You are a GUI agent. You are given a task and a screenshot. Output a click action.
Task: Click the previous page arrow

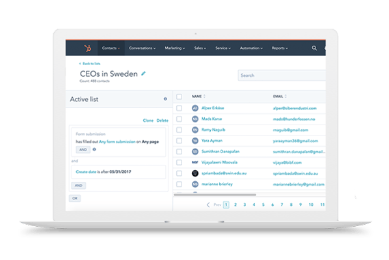point(208,205)
